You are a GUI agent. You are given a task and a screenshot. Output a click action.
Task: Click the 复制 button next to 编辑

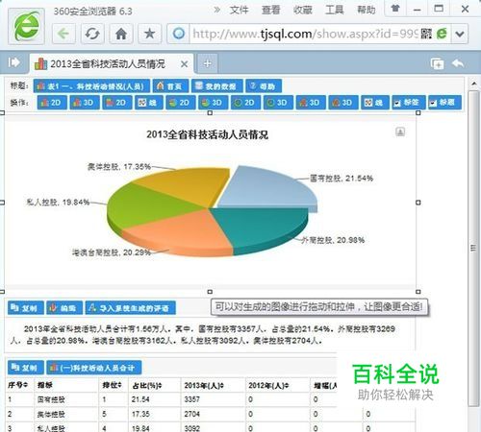coord(26,308)
